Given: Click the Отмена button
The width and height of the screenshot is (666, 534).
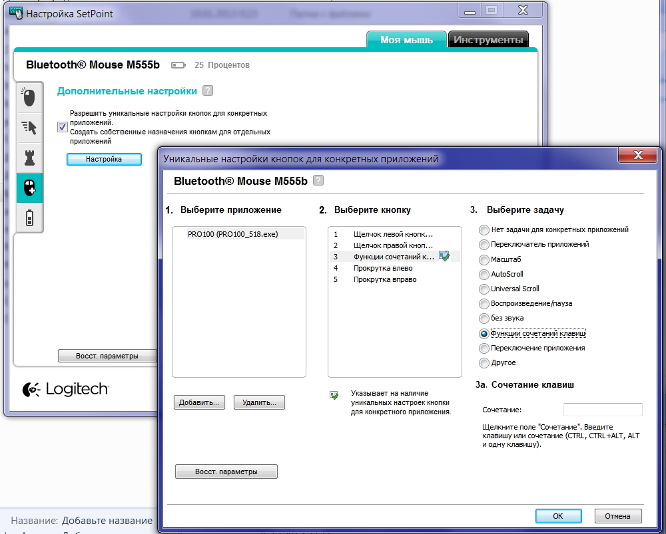Looking at the screenshot, I should (x=617, y=516).
